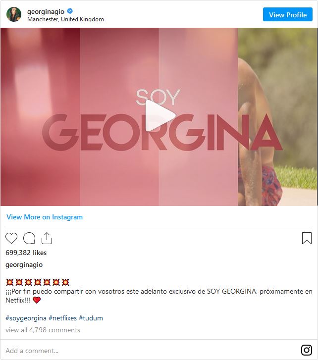Open comments via speech bubble icon
This screenshot has width=319, height=361.
(x=29, y=238)
